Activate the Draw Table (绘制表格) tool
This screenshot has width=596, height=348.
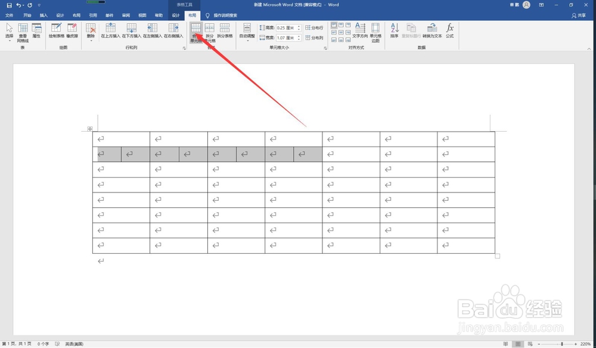click(57, 30)
